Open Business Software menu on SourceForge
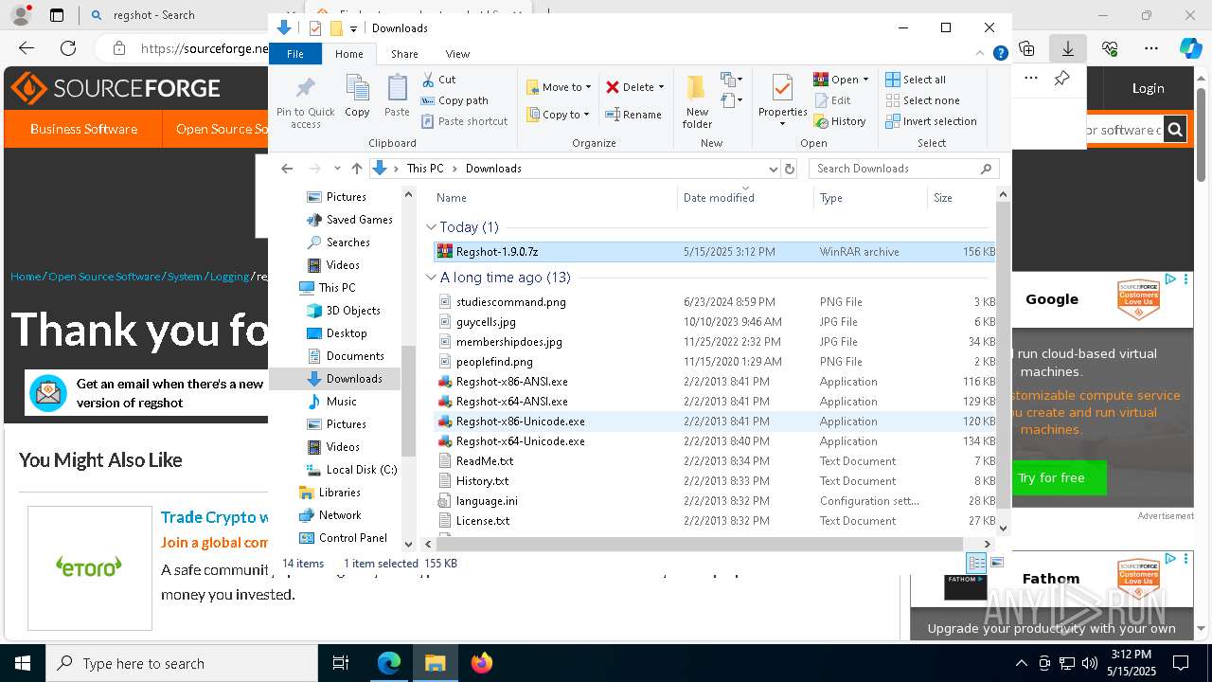 pyautogui.click(x=83, y=129)
